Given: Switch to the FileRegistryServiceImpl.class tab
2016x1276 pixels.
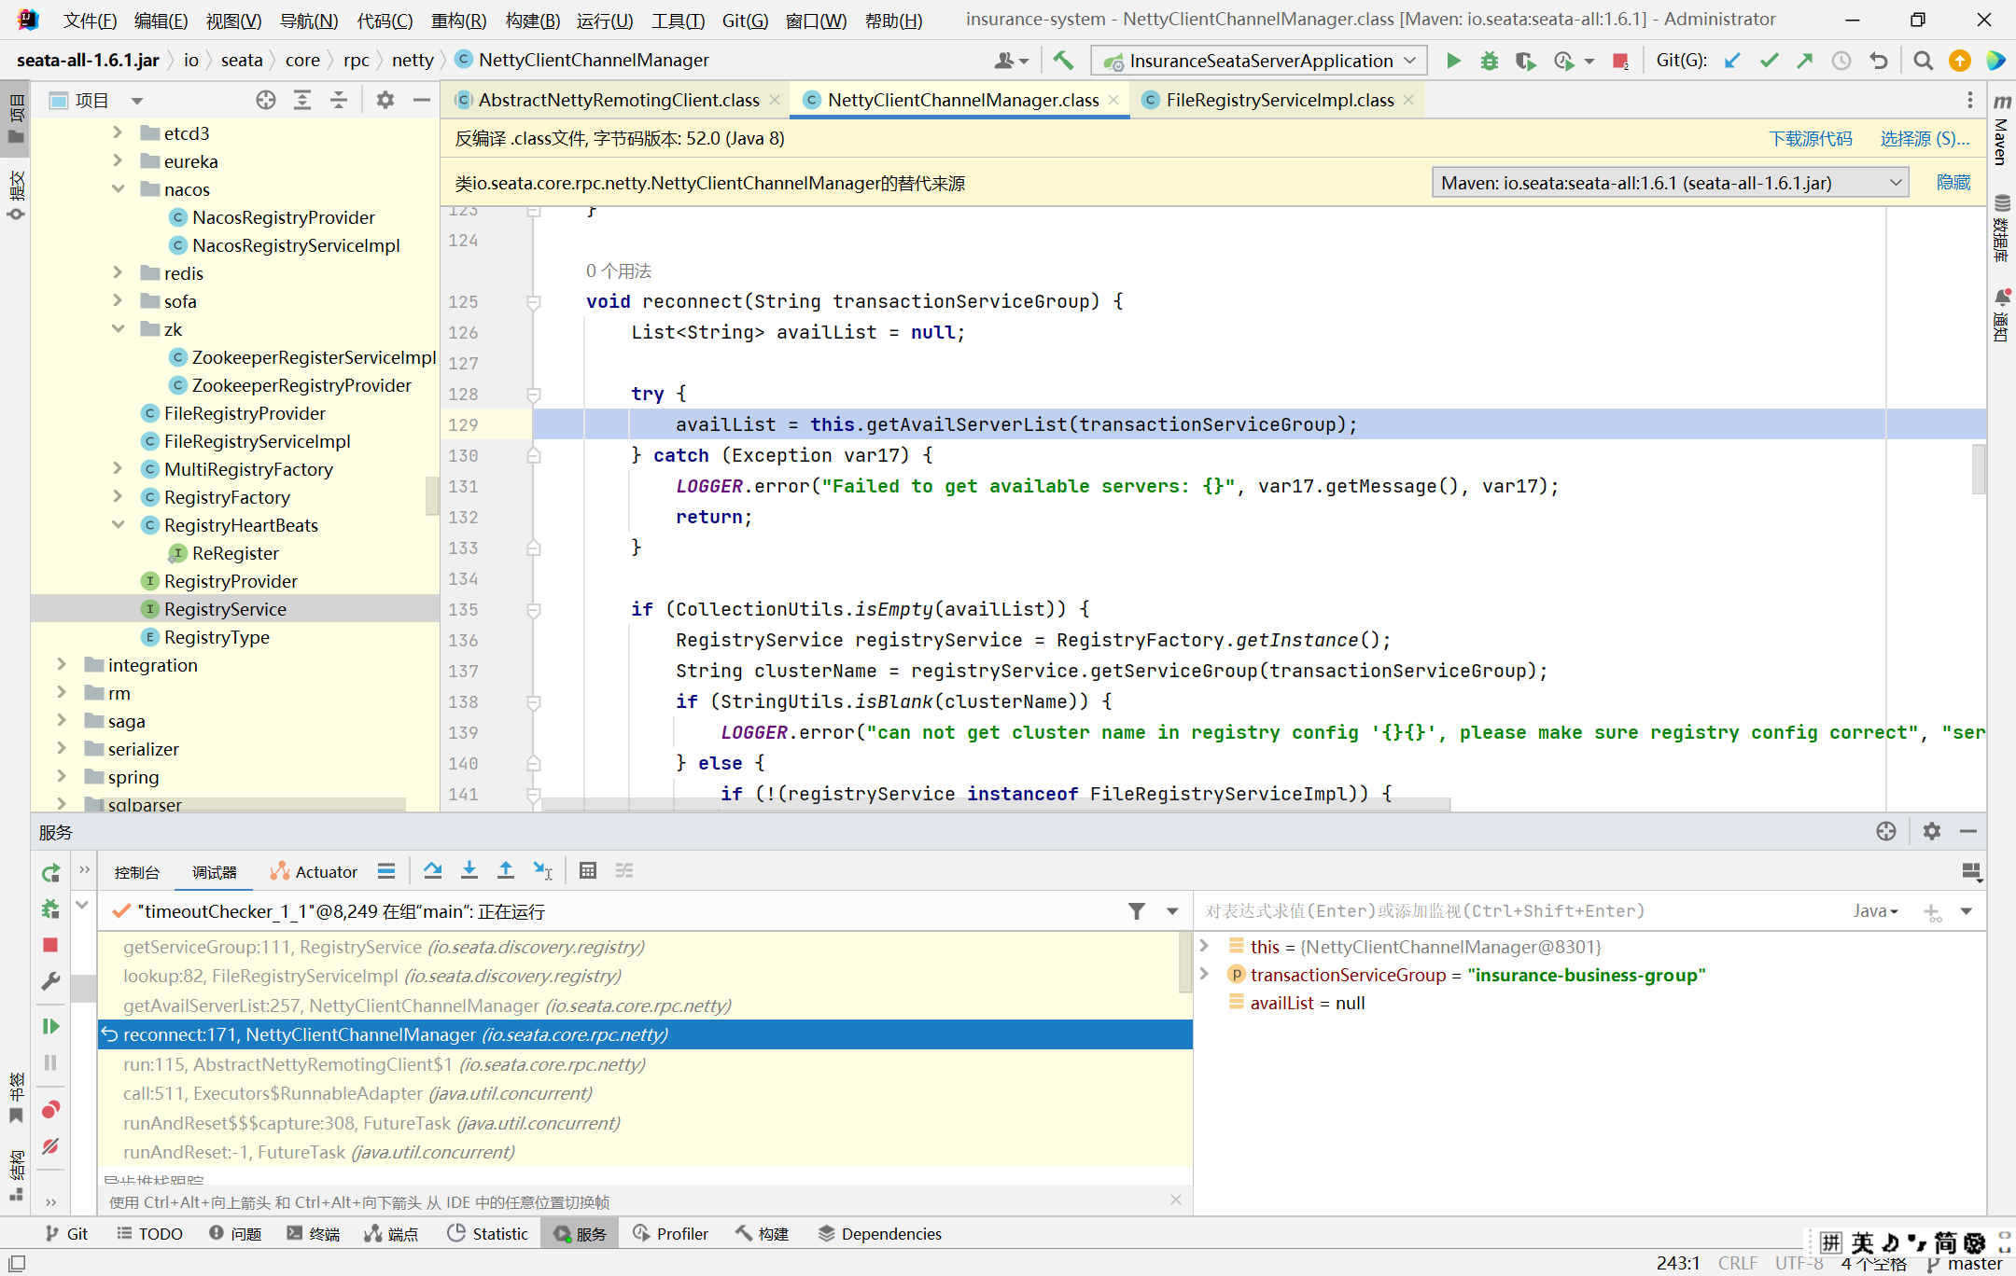Looking at the screenshot, I should pos(1279,100).
